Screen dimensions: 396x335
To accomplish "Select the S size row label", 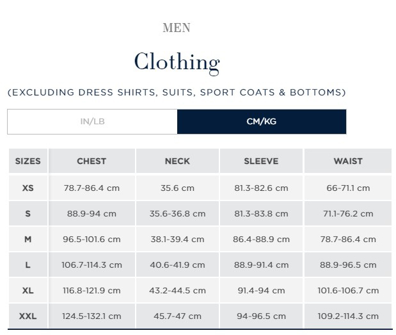I will [28, 214].
